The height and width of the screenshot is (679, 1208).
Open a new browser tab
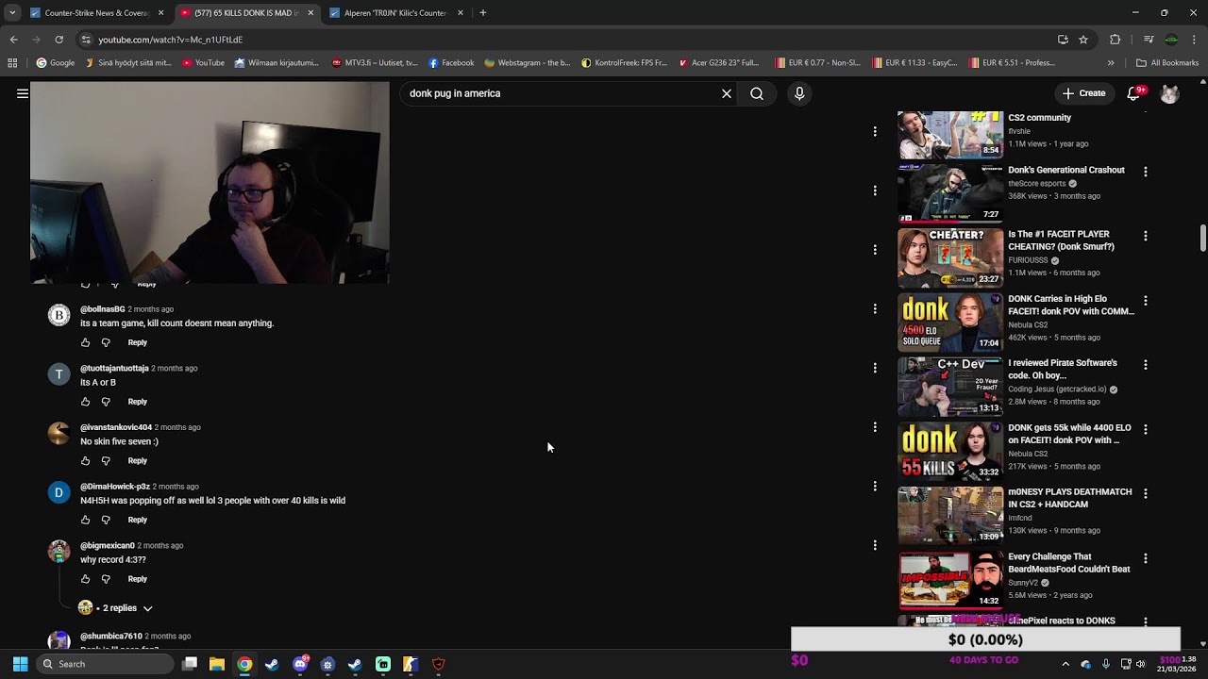coord(483,13)
